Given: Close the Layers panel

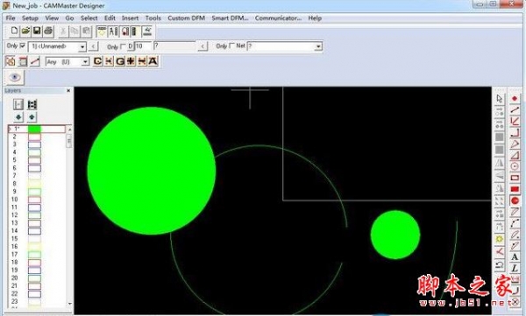Looking at the screenshot, I should coord(68,90).
